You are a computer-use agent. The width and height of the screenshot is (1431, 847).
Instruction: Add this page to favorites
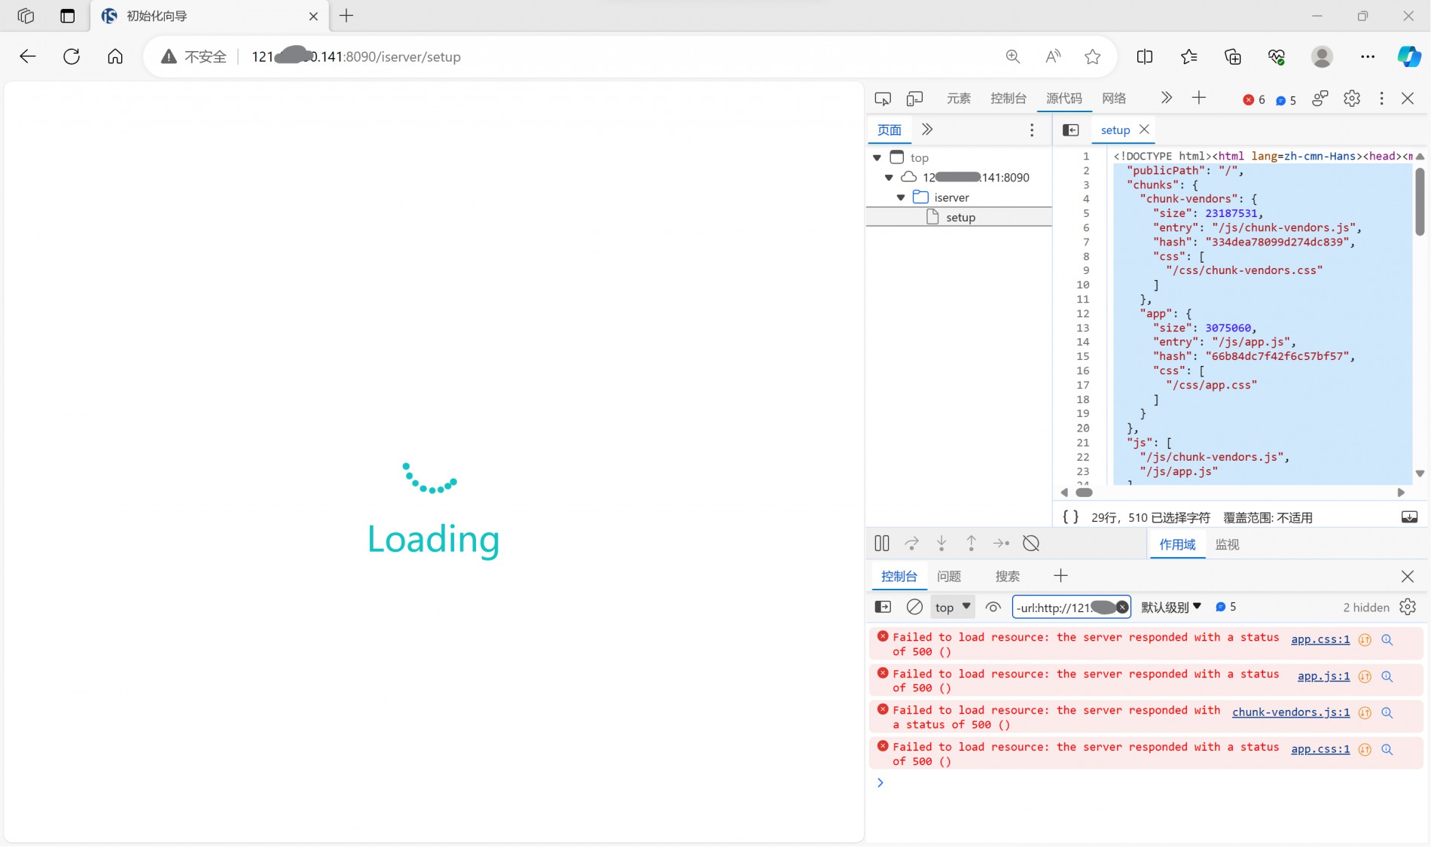[1093, 56]
